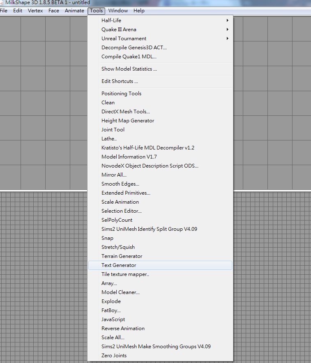Close the open Tools menu
Screen dimensions: 311x363
[96, 11]
